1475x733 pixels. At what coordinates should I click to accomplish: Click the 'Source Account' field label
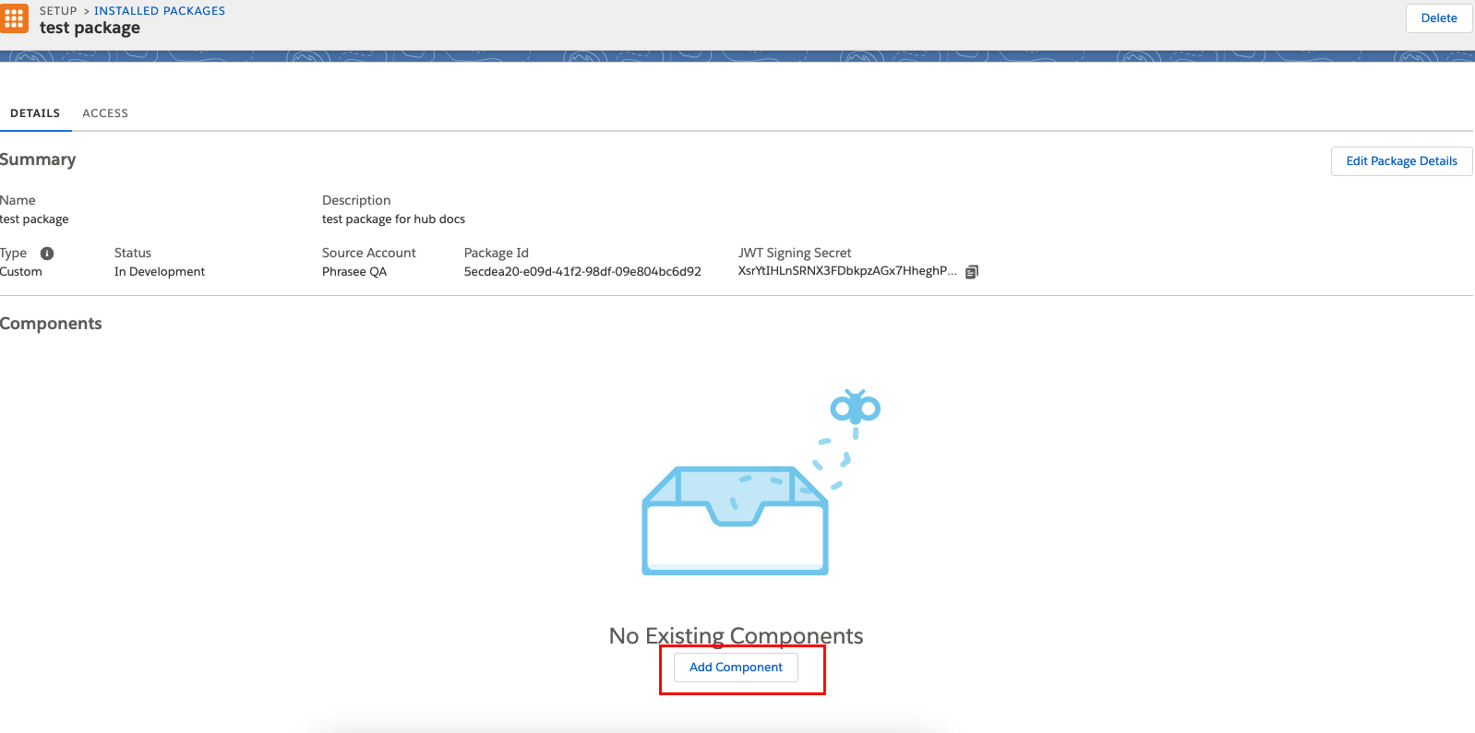pos(369,253)
